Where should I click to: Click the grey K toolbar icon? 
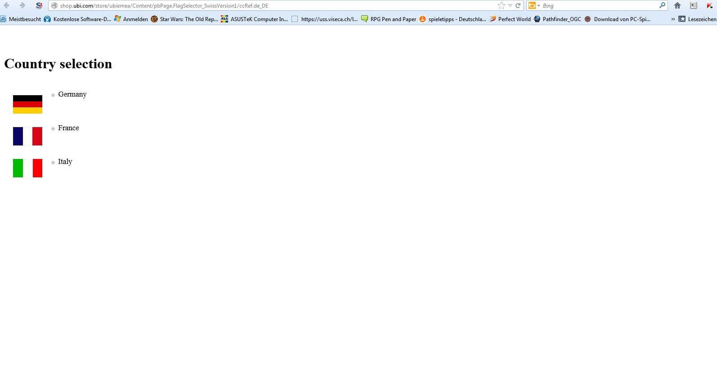[693, 5]
